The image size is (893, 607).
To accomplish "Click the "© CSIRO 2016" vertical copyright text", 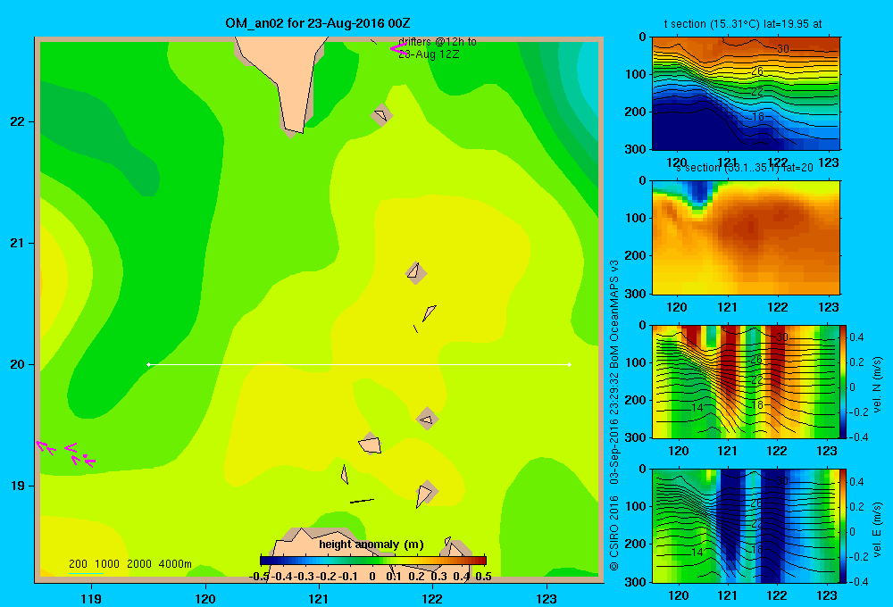I will pos(614,533).
